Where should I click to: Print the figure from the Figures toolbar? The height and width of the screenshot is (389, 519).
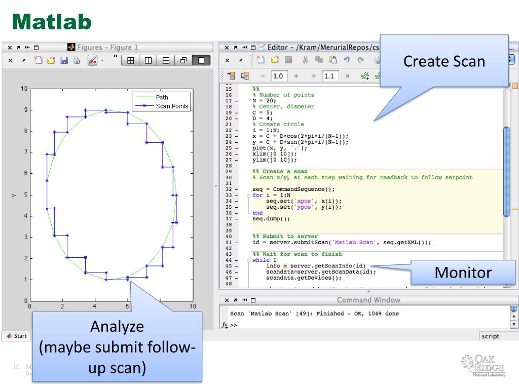click(77, 61)
